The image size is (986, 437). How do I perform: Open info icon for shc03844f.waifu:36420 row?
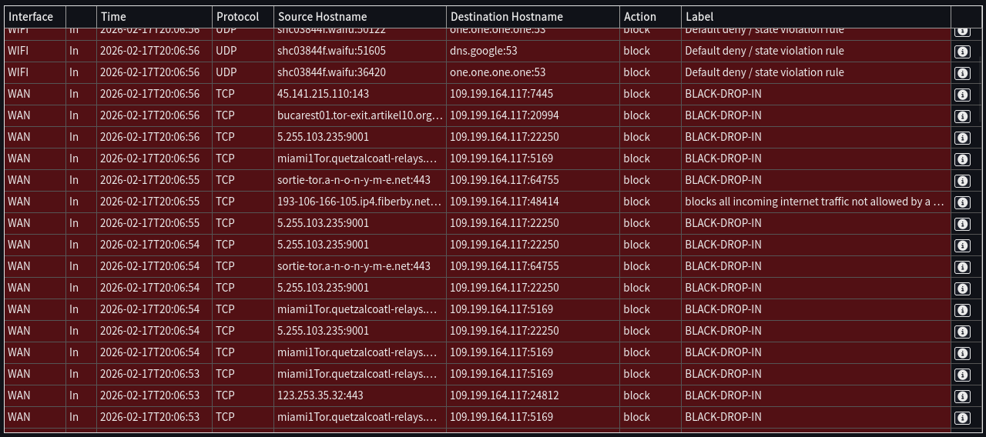(962, 73)
